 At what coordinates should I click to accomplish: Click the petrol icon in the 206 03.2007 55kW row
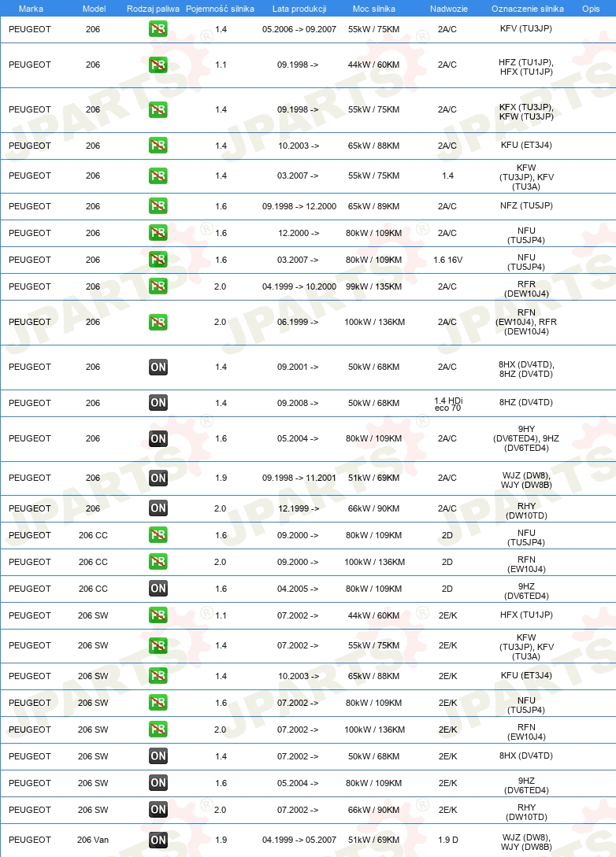(158, 175)
